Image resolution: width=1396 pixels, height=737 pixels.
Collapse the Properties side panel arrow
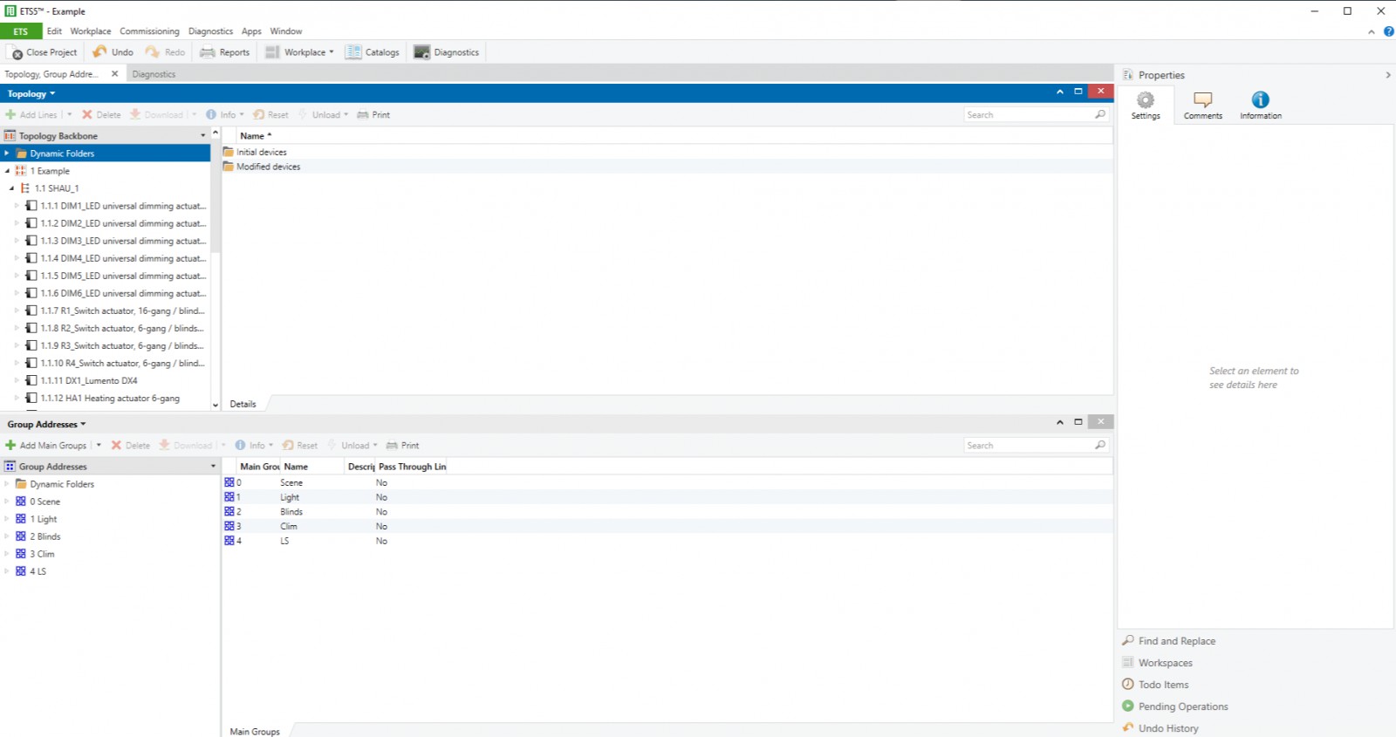[1387, 75]
